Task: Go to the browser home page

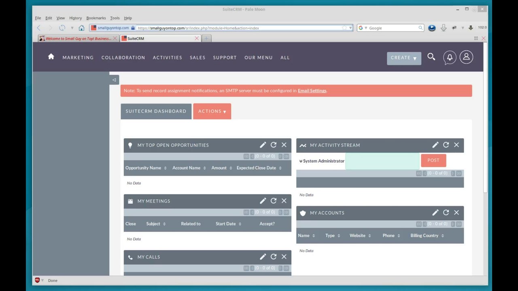Action: coord(81,28)
